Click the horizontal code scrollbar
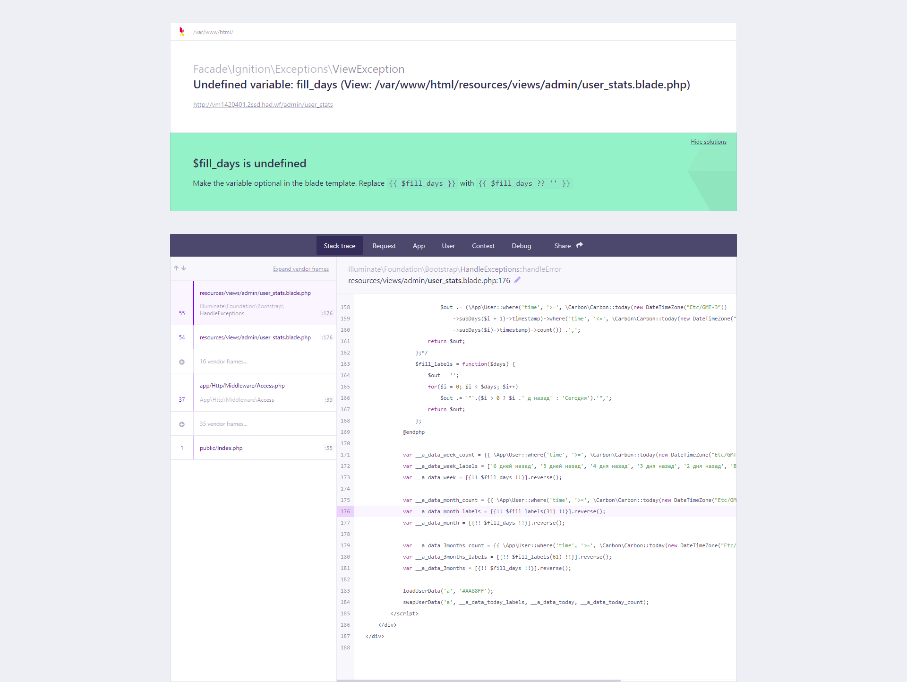This screenshot has height=682, width=907. coord(478,680)
